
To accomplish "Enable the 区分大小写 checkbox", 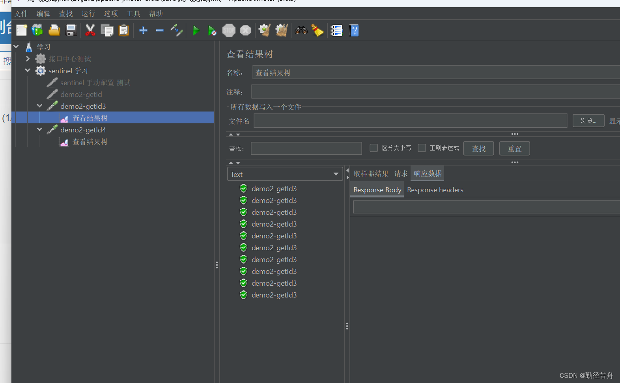I will [374, 148].
